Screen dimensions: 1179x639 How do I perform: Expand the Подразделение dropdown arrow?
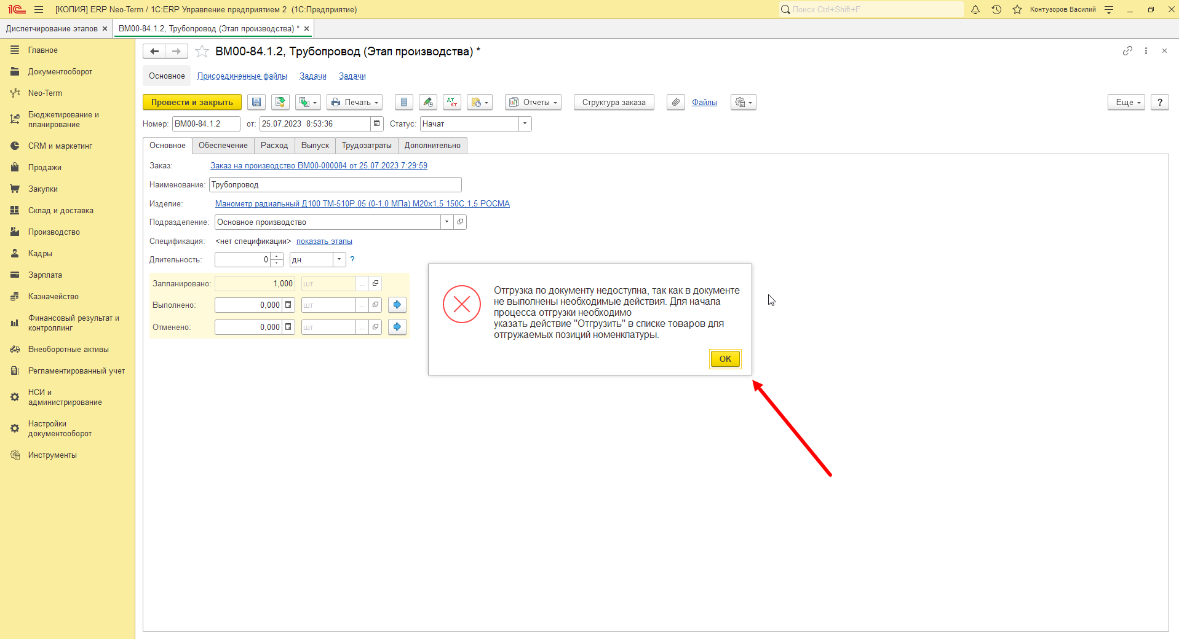[447, 222]
